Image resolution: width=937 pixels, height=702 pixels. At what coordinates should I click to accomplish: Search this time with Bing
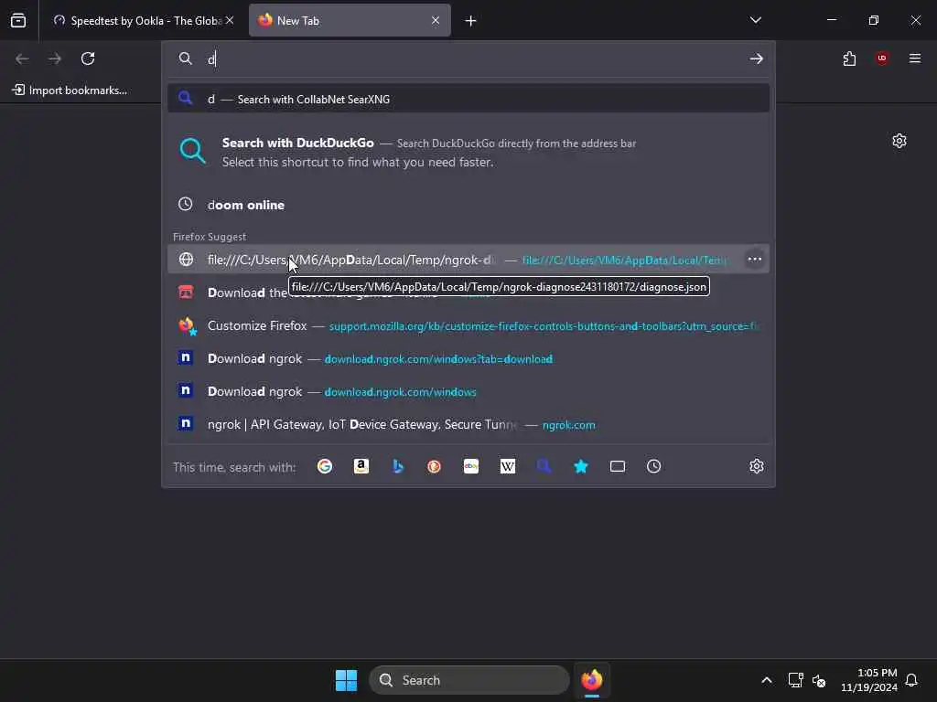pyautogui.click(x=398, y=466)
